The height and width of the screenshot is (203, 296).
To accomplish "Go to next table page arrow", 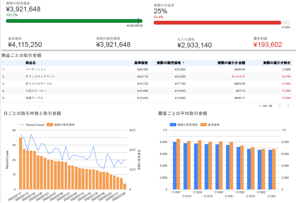I will coord(288,106).
